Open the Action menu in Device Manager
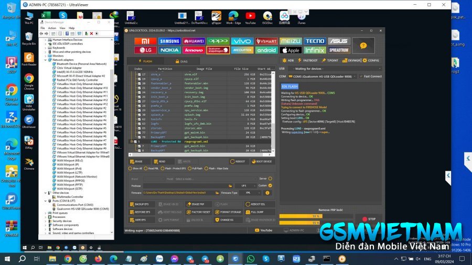 (x=52, y=28)
